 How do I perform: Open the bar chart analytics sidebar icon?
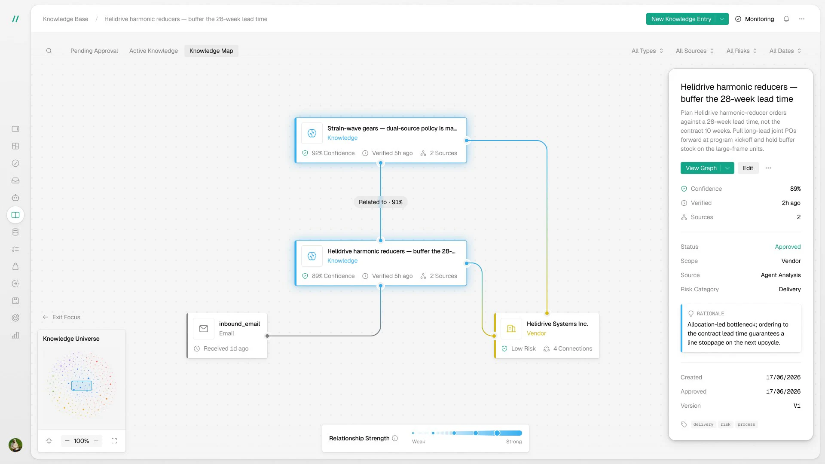[x=15, y=335]
